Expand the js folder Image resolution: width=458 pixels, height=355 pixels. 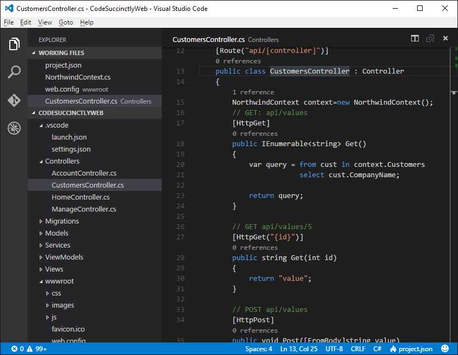(47, 317)
